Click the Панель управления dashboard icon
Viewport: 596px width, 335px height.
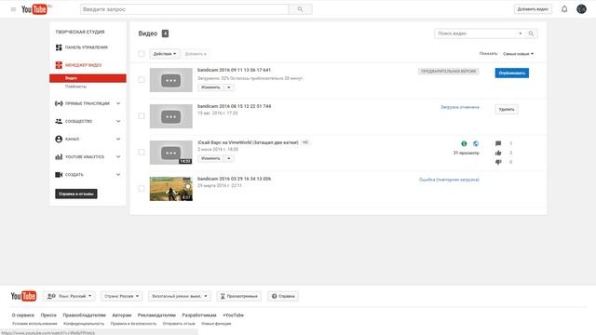click(x=59, y=47)
